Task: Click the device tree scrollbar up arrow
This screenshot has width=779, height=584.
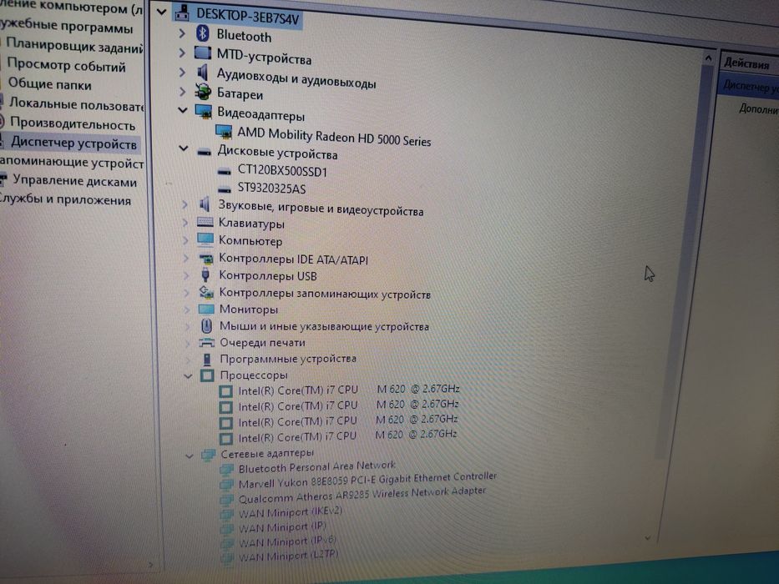Action: point(708,59)
